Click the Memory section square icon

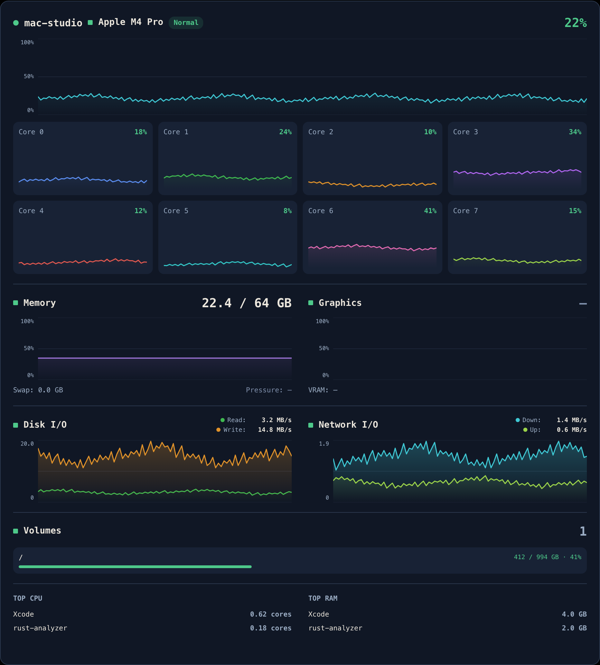[x=16, y=303]
